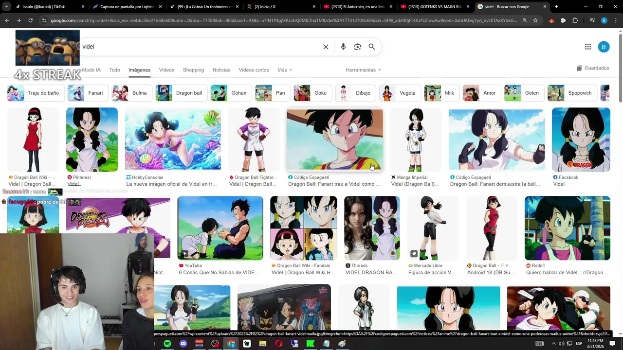Filter images by Dibujo chip
Image resolution: width=623 pixels, height=350 pixels.
click(x=356, y=93)
